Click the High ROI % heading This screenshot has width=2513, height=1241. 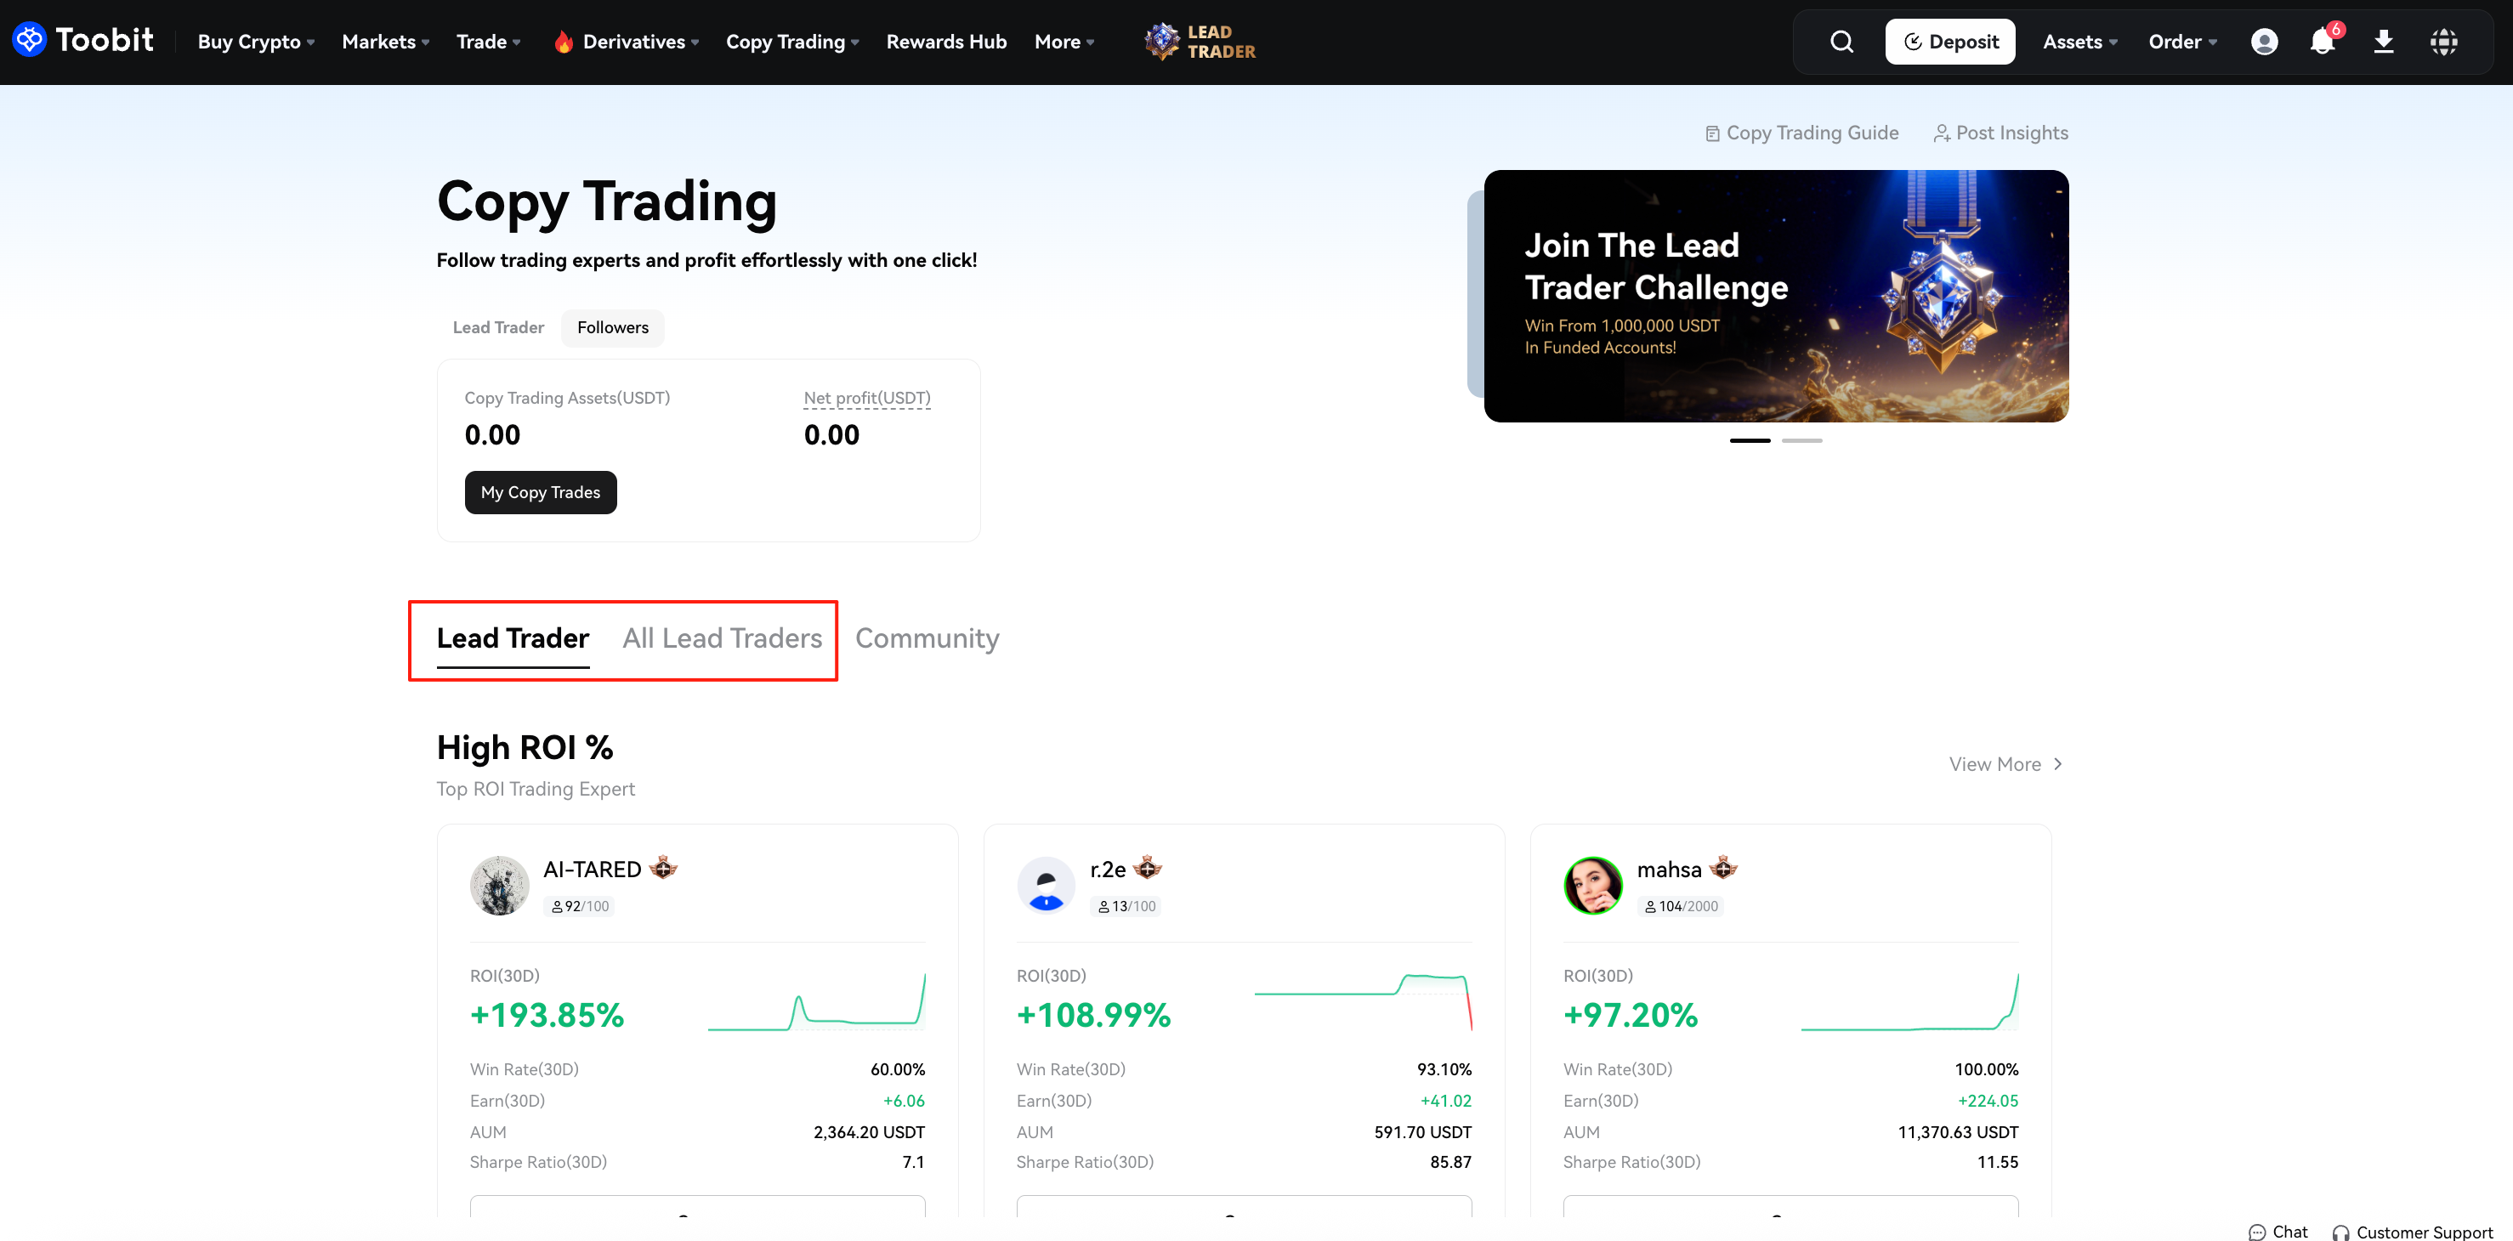point(525,747)
